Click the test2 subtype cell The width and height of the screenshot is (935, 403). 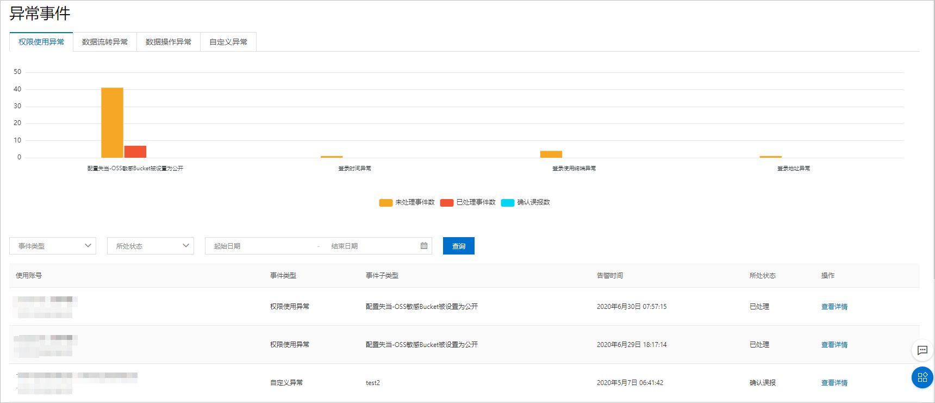click(373, 383)
